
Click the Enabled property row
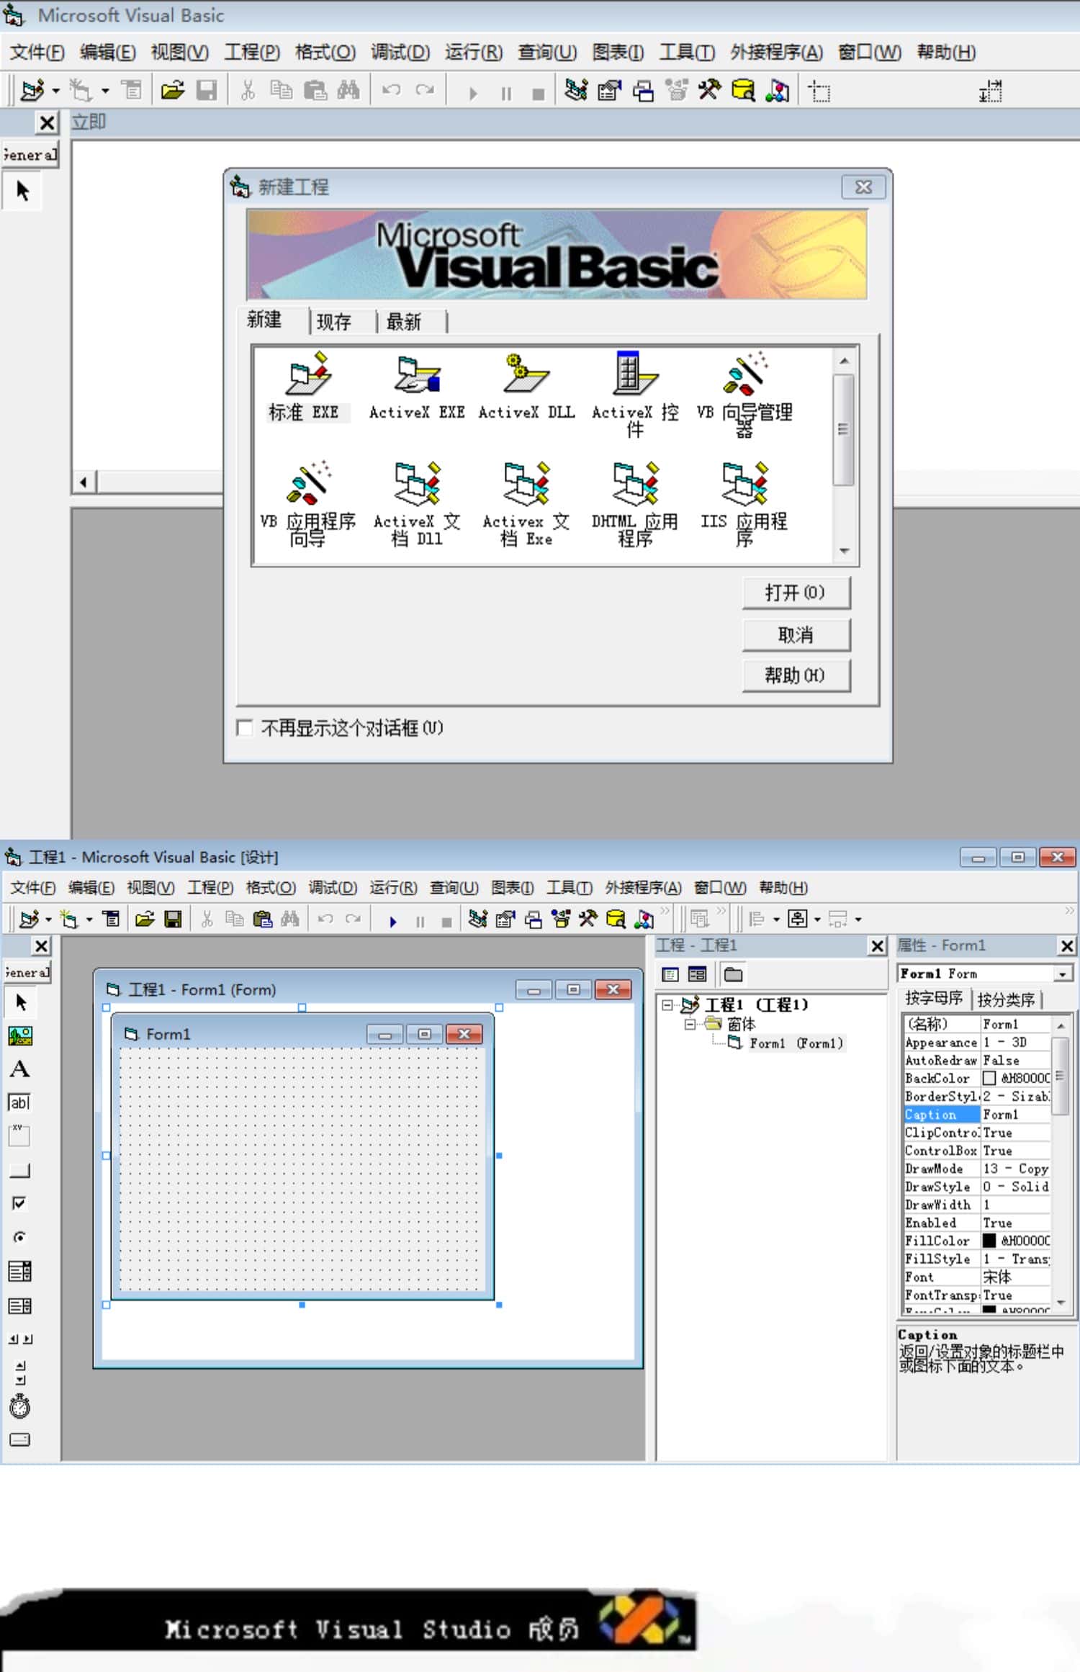977,1223
